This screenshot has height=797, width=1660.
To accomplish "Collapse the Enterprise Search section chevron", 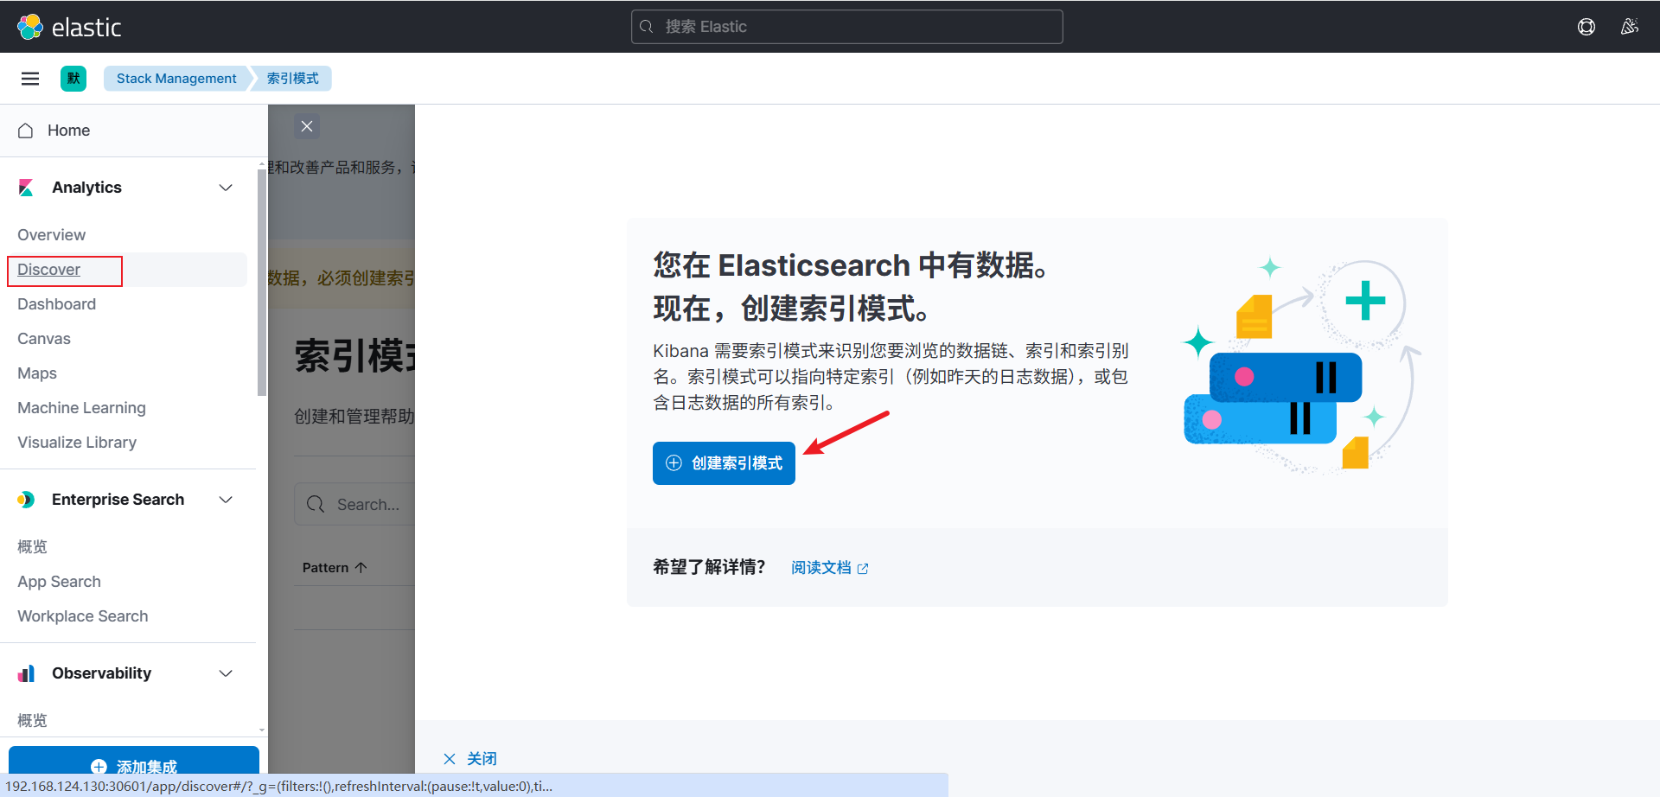I will [226, 500].
